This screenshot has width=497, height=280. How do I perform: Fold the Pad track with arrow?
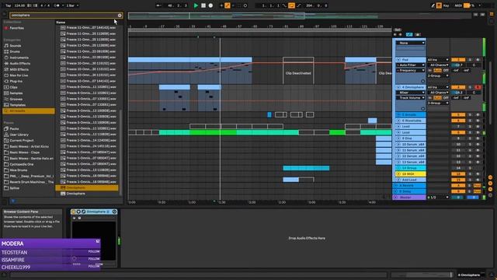click(x=398, y=60)
